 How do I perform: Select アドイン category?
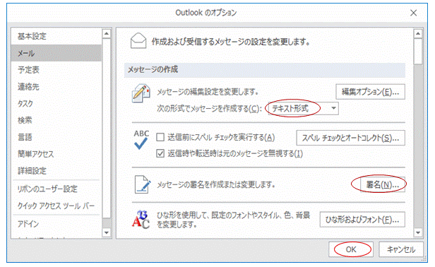pos(56,224)
